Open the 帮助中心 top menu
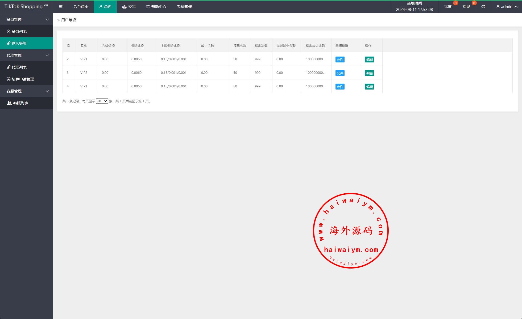Viewport: 522px width, 319px height. (x=156, y=7)
